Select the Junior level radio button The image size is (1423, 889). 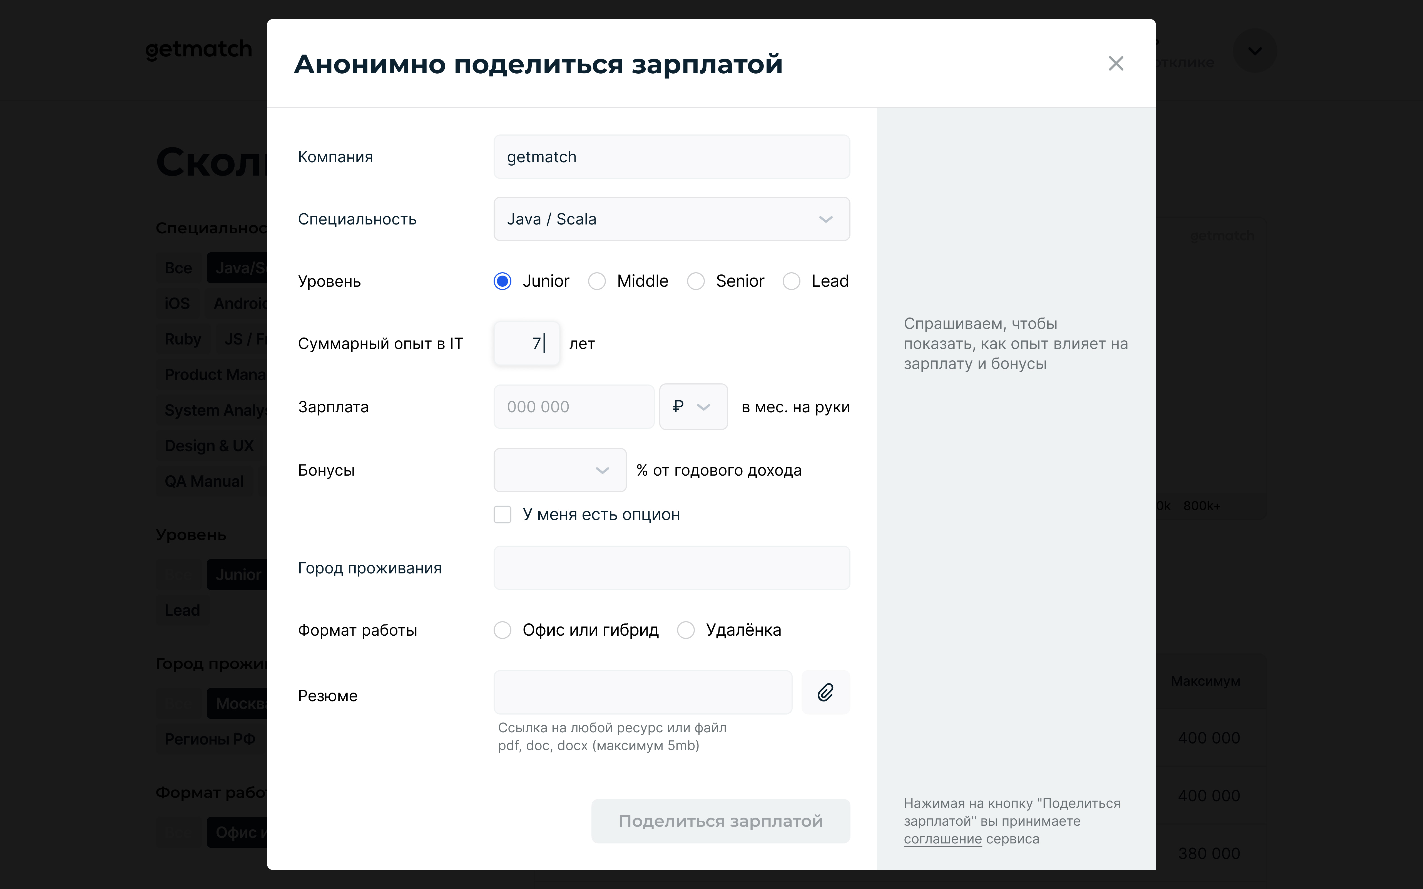[x=503, y=282]
